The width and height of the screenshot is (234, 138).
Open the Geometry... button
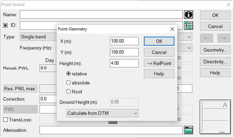[215, 50]
